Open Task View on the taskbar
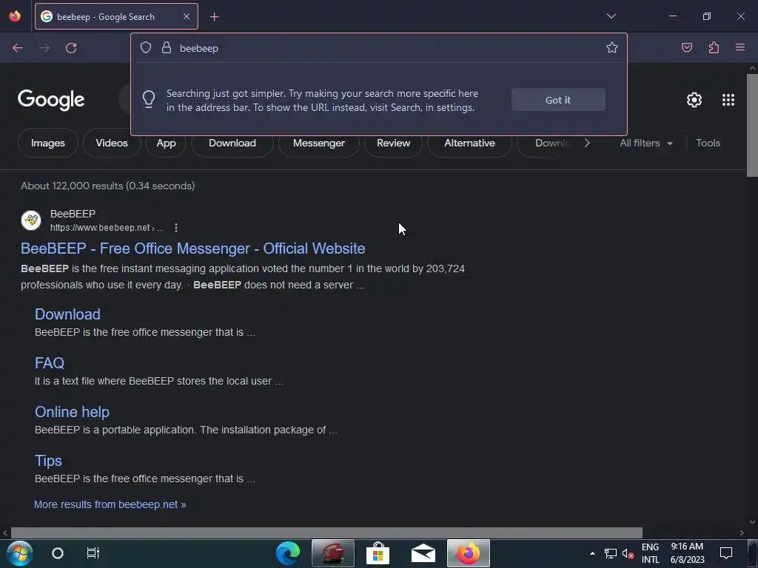Screen dimensions: 758x568 pyautogui.click(x=93, y=553)
